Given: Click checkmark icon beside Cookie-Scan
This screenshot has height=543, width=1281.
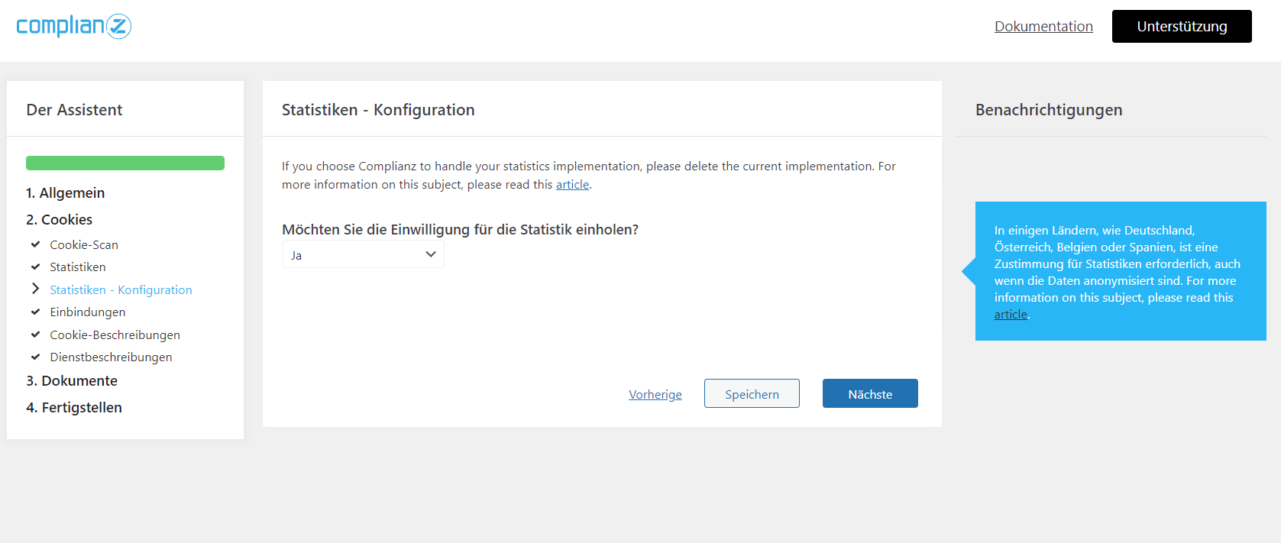Looking at the screenshot, I should pos(35,244).
